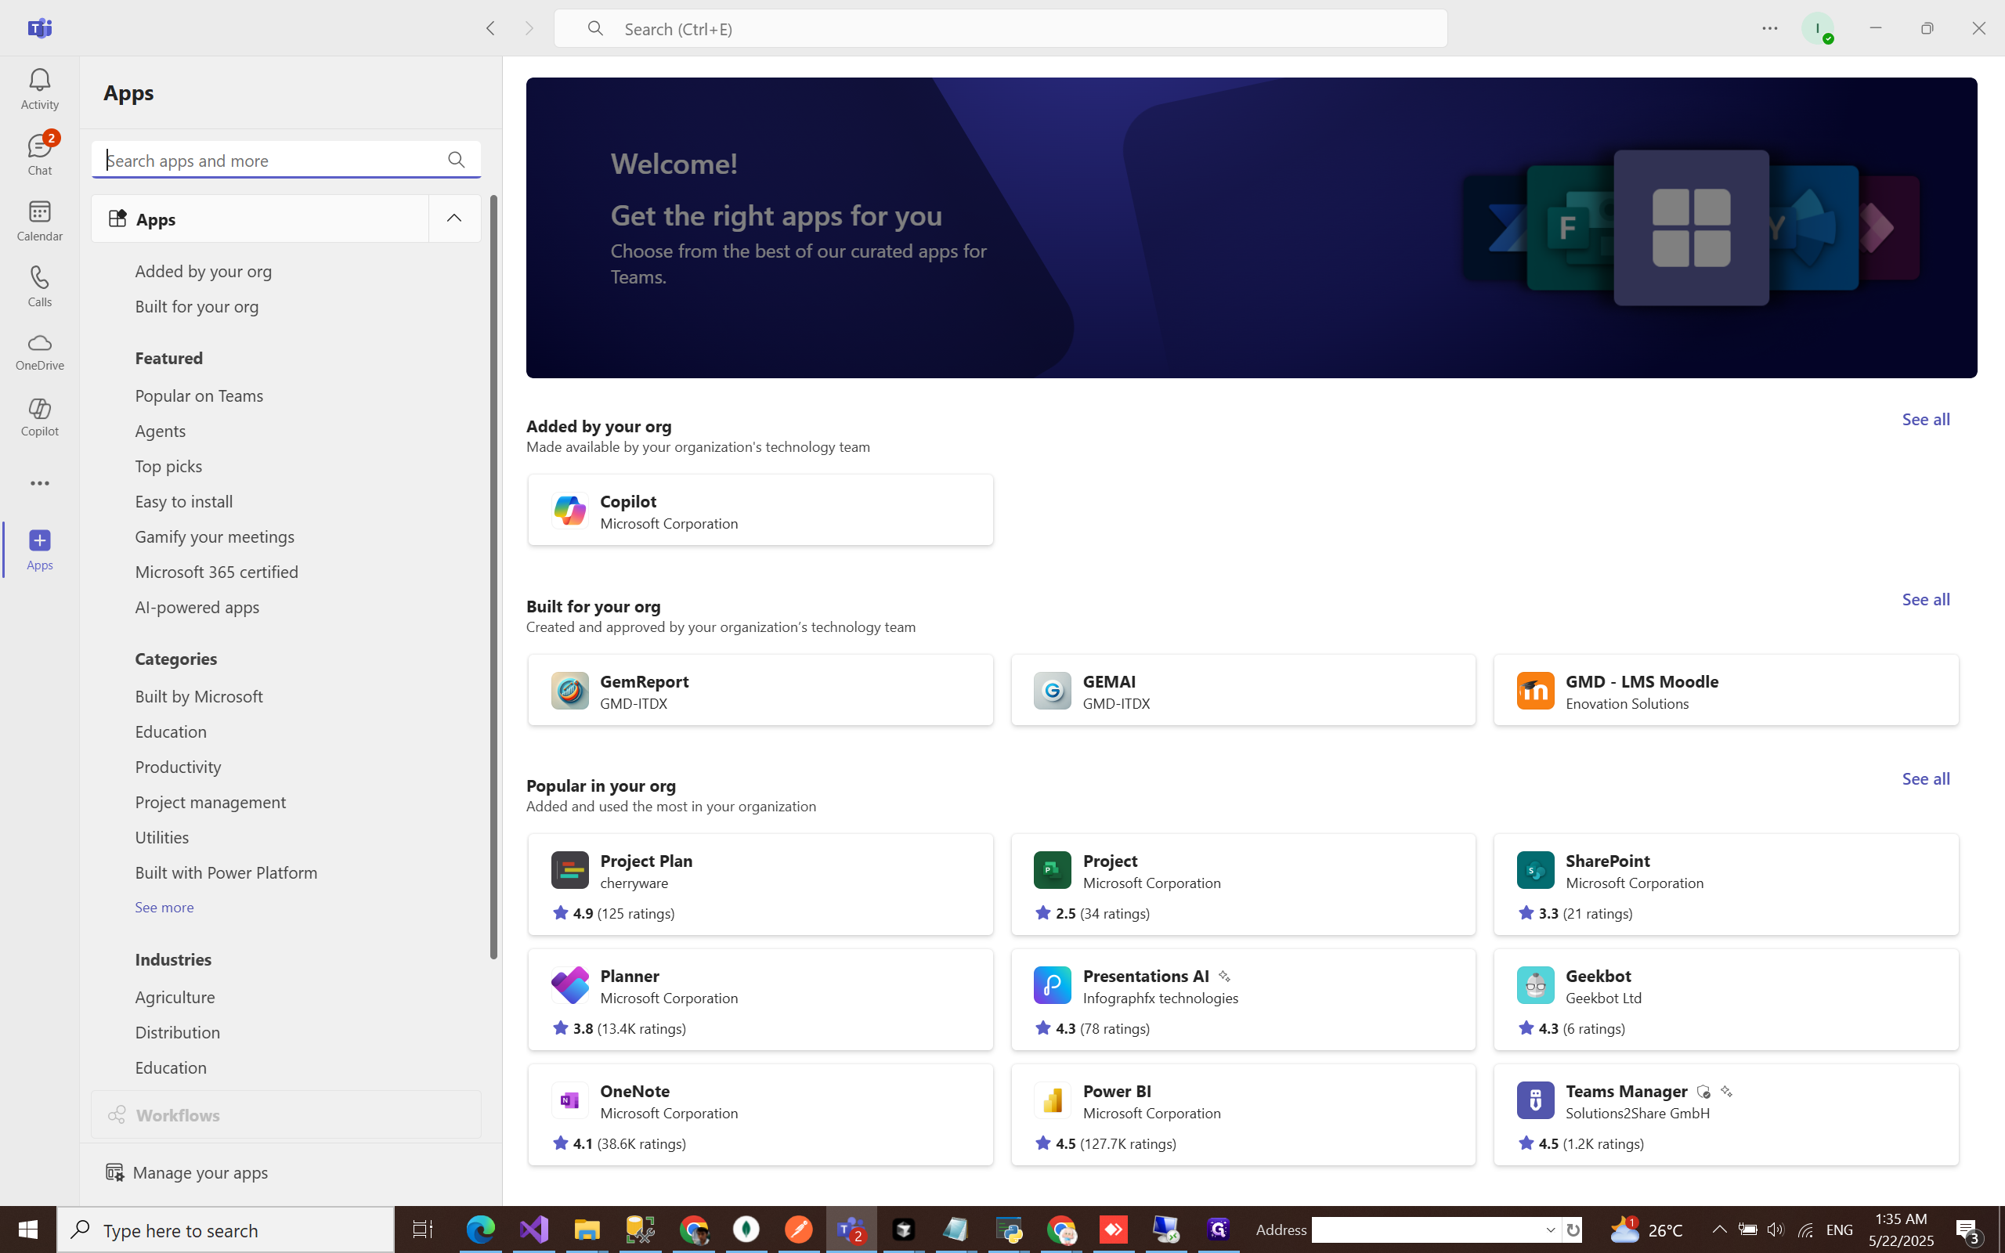This screenshot has height=1253, width=2005.
Task: See all Added by your org apps
Action: (1925, 419)
